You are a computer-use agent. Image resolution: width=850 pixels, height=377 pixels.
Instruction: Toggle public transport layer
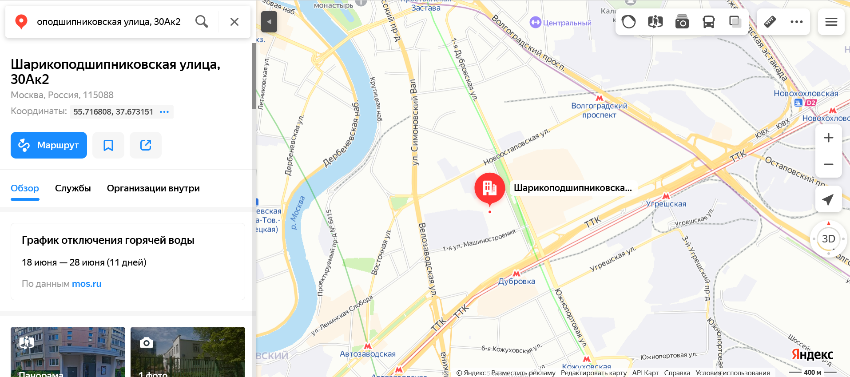click(709, 22)
